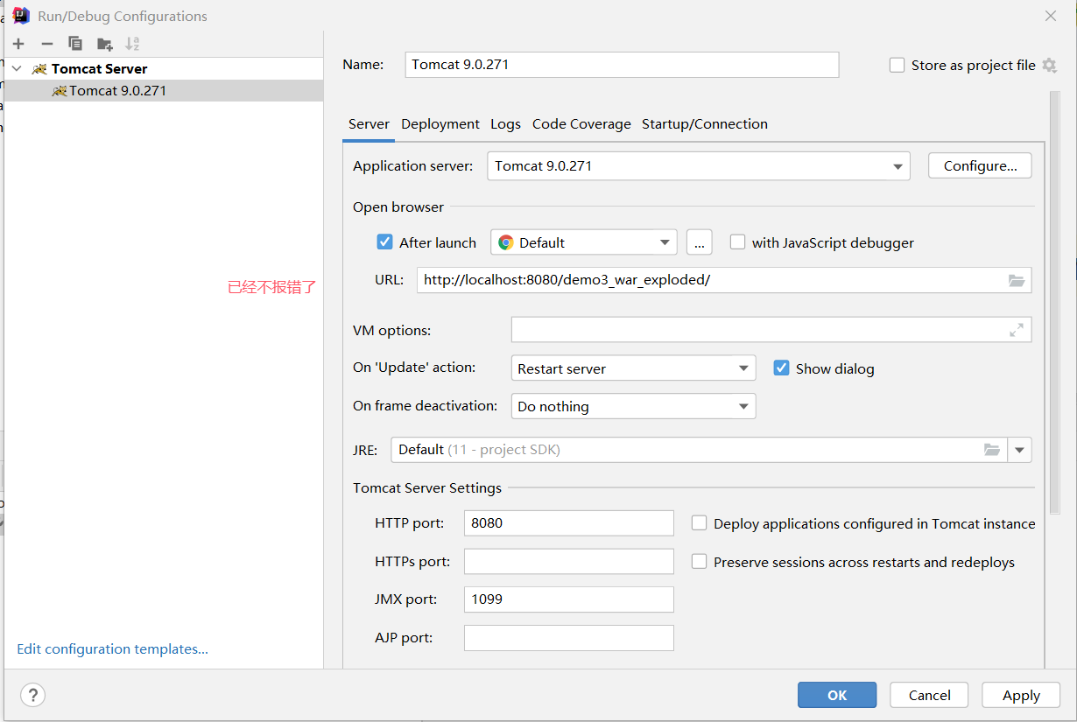Screen dimensions: 1077x722
Task: Enable Preserve sessions across restarts and redeploys
Action: pos(699,562)
